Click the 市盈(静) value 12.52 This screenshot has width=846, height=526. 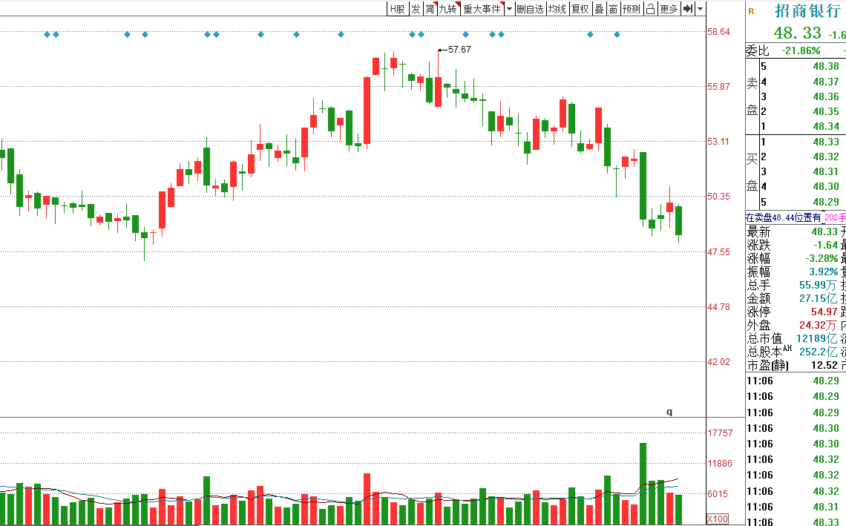coord(824,365)
